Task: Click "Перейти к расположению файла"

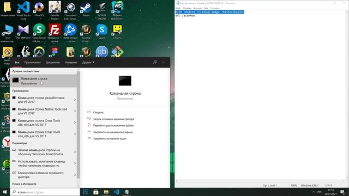Action: (113, 125)
